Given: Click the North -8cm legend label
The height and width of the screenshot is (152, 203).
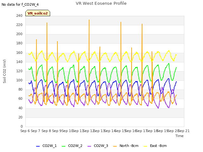Looking at the screenshot, I should click(x=129, y=146).
